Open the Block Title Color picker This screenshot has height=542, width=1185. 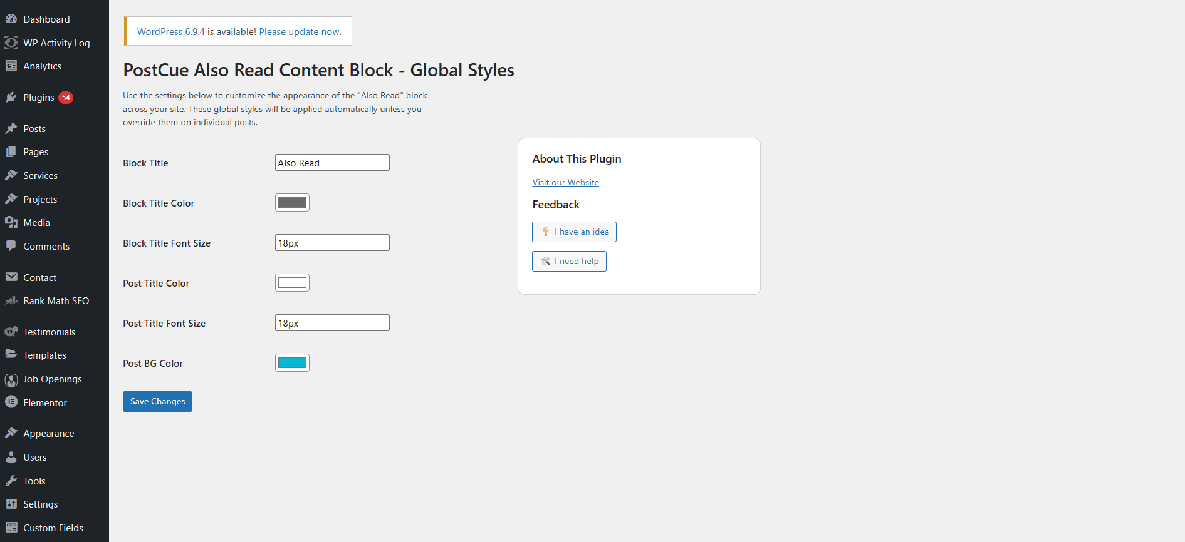pyautogui.click(x=292, y=202)
